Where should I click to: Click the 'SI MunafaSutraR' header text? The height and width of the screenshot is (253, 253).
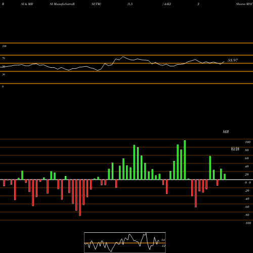pos(62,4)
